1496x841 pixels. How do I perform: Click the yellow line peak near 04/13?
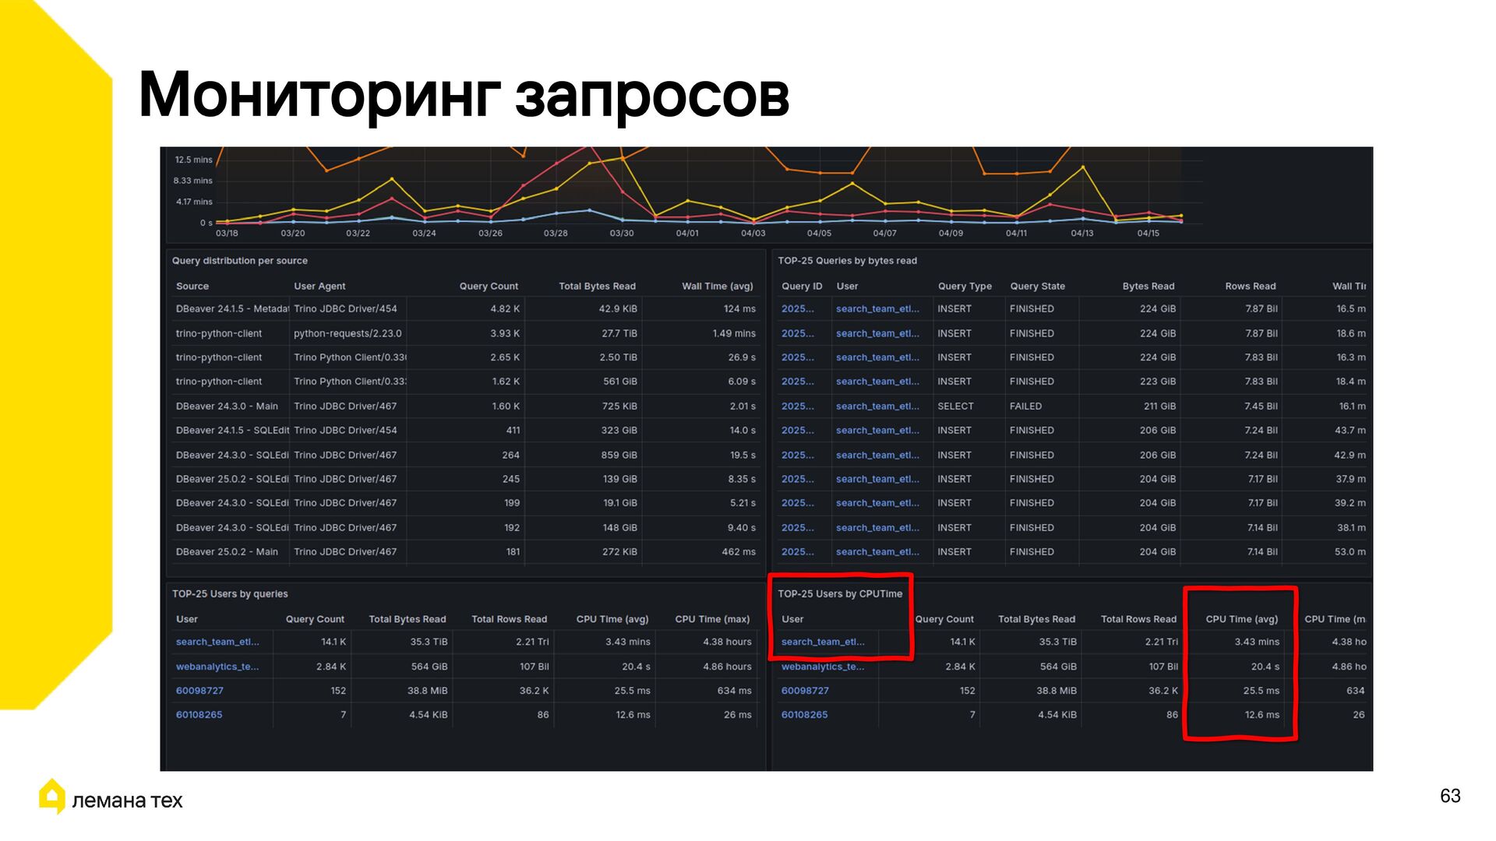point(1082,167)
